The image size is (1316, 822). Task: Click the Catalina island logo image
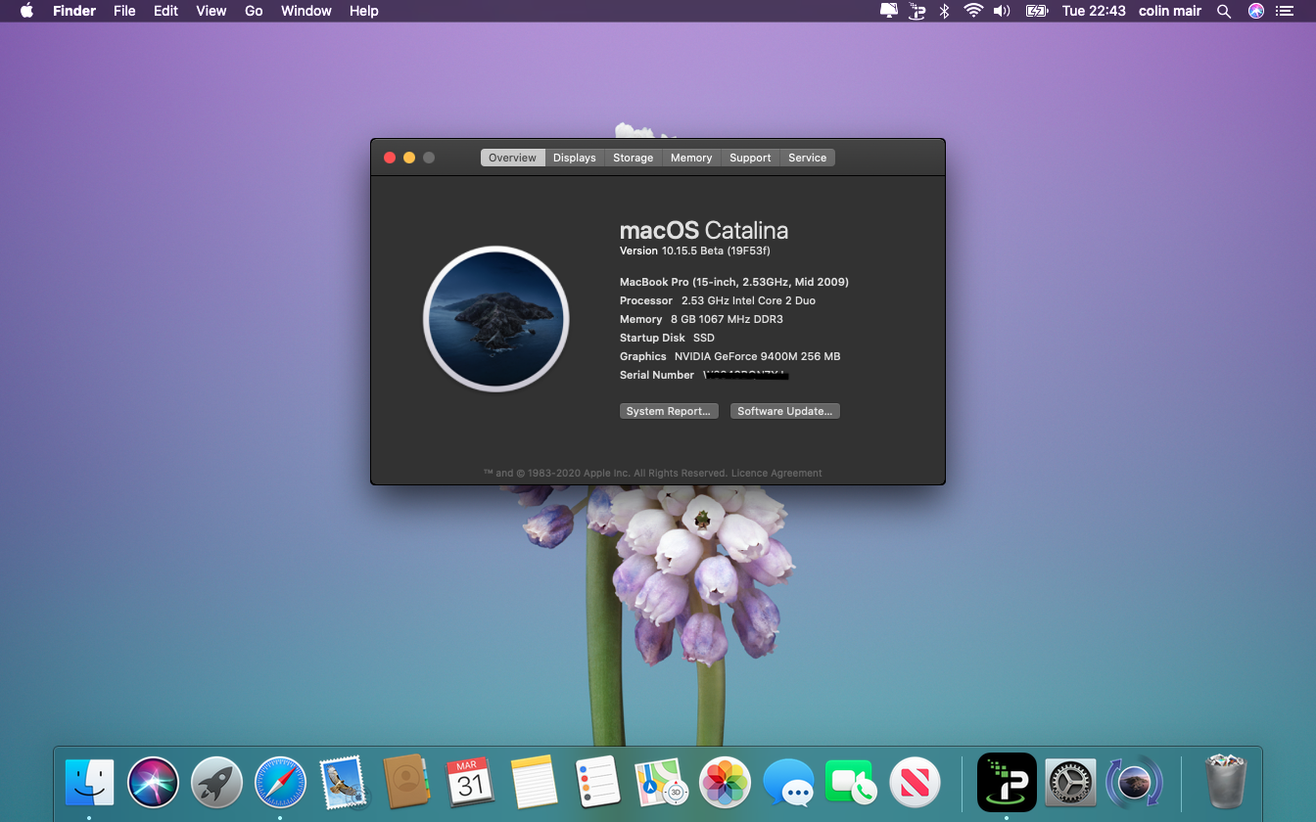496,319
